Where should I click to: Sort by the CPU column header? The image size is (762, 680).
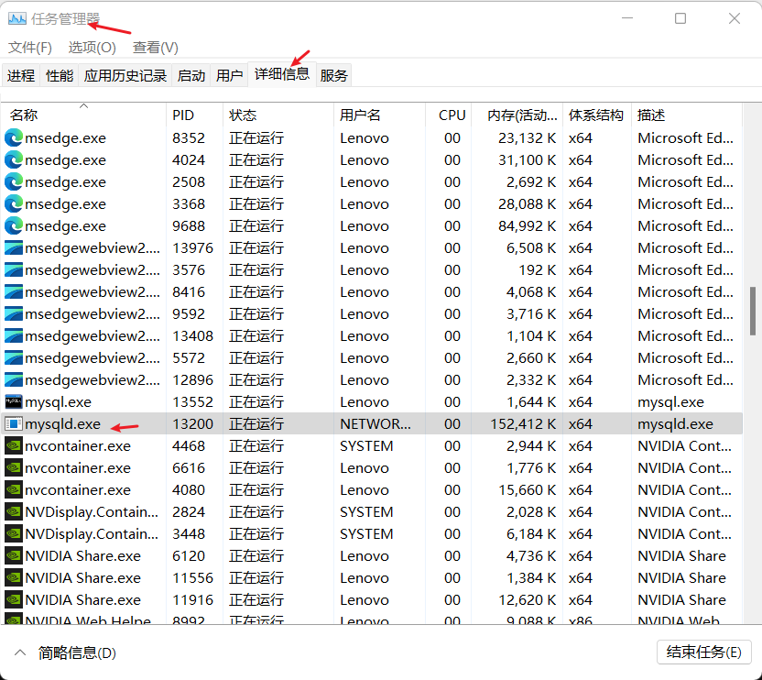coord(448,115)
